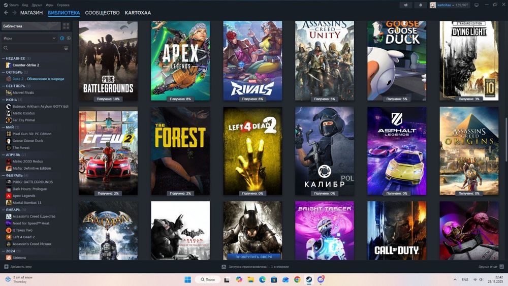Open Microsoft Edge from taskbar

pos(262,279)
